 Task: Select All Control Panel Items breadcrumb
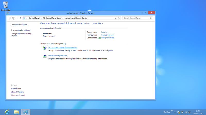pos(52,18)
